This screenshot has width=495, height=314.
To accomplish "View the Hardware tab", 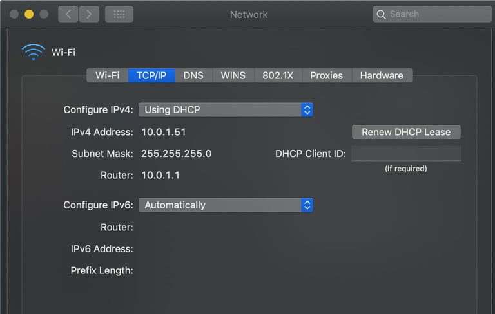I will (x=382, y=75).
